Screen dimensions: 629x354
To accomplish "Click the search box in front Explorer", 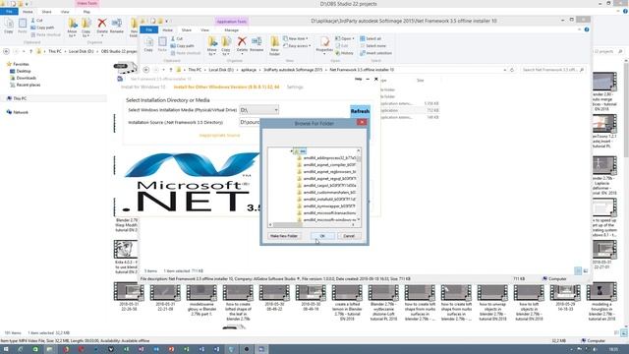I will [x=552, y=70].
